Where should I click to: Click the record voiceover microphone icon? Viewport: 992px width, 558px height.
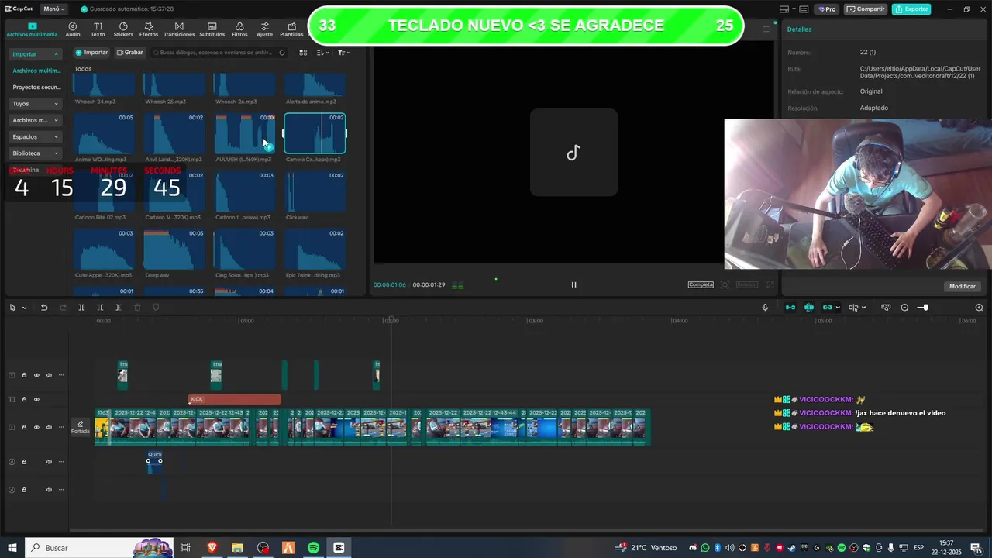click(765, 308)
